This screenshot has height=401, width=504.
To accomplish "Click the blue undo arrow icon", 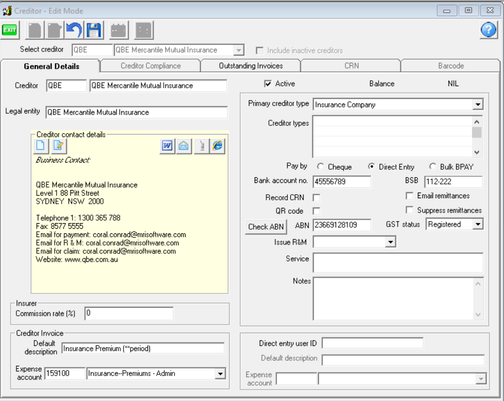I will (x=74, y=30).
